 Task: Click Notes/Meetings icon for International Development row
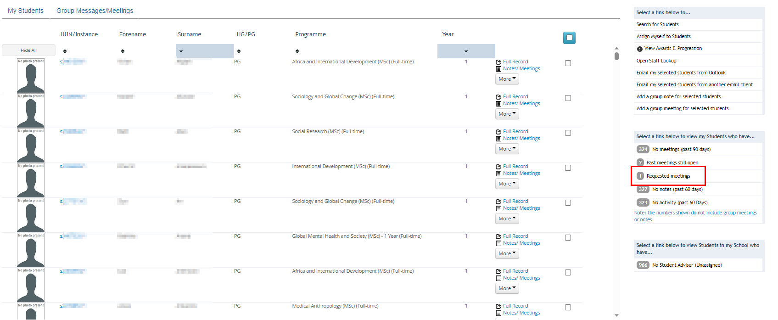[x=498, y=173]
